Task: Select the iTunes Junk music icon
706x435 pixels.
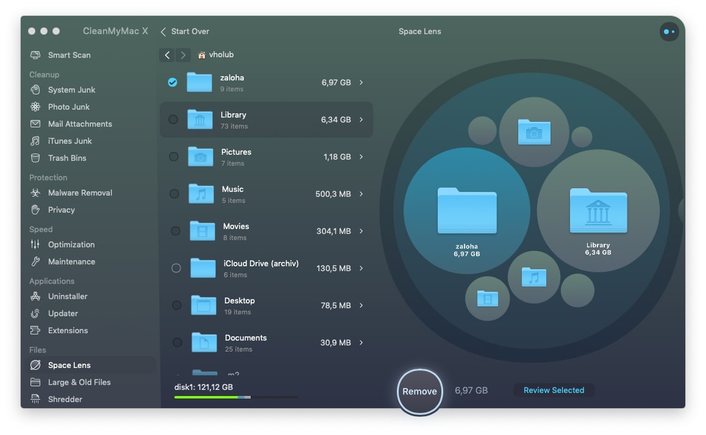Action: (35, 141)
